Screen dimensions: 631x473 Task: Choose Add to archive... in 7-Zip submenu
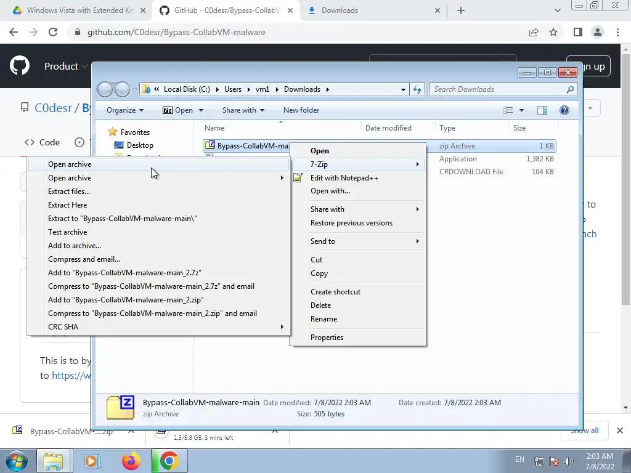[158, 246]
